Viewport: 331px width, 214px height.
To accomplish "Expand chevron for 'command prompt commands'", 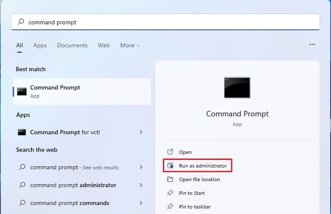I will point(141,203).
